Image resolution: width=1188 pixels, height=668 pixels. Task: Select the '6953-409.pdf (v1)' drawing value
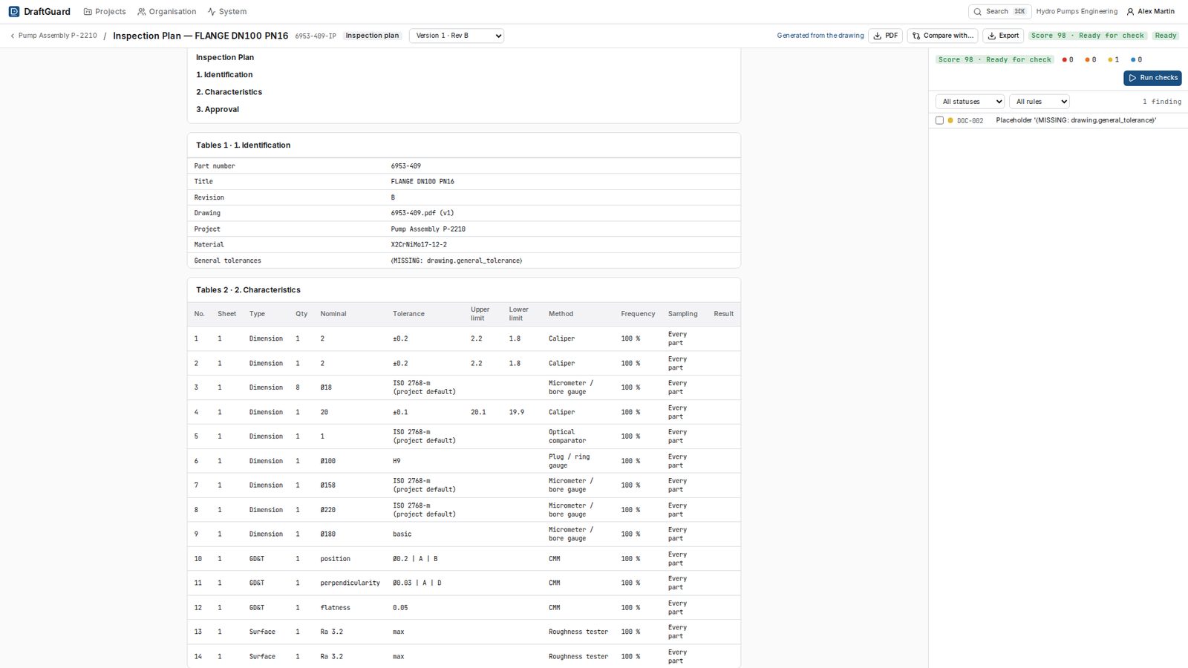pos(422,213)
